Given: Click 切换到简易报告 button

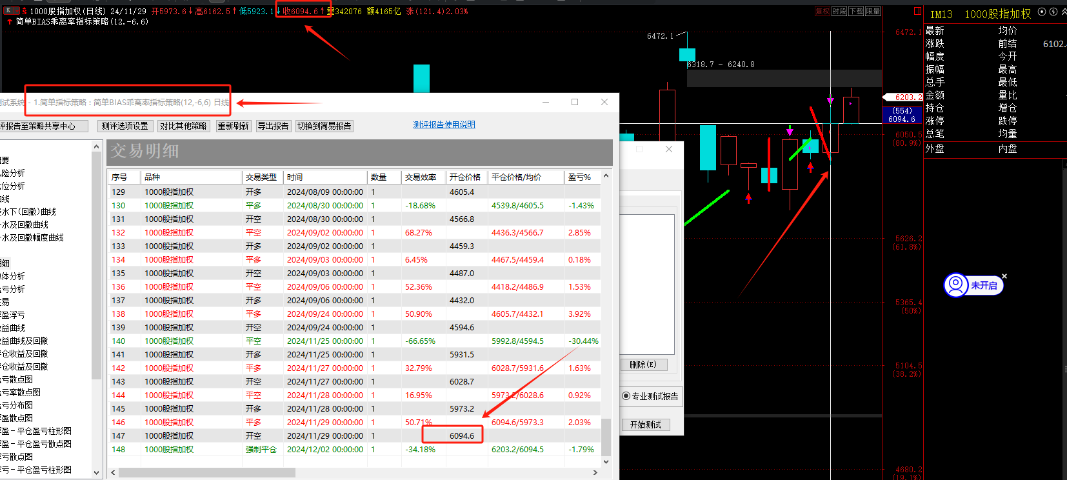Looking at the screenshot, I should 324,126.
